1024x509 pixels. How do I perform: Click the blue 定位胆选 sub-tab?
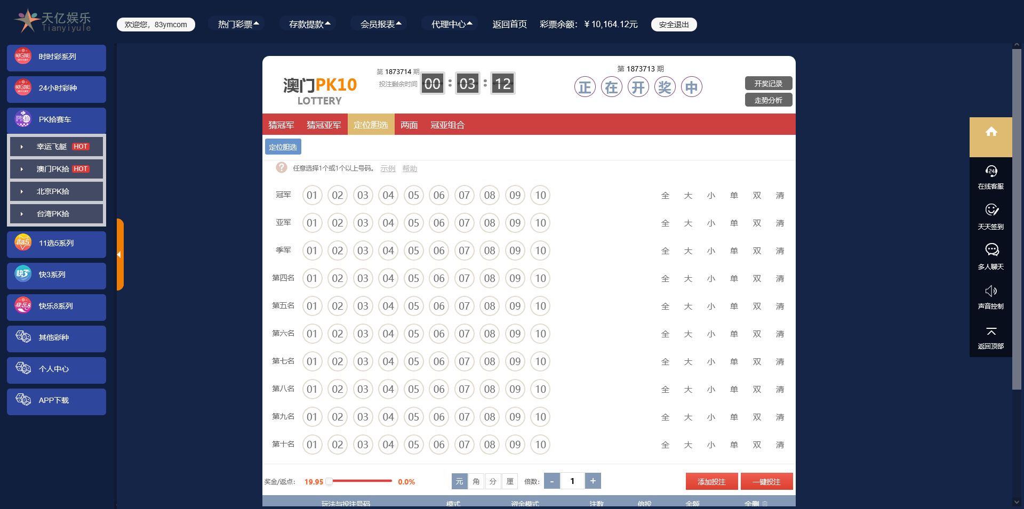(283, 147)
